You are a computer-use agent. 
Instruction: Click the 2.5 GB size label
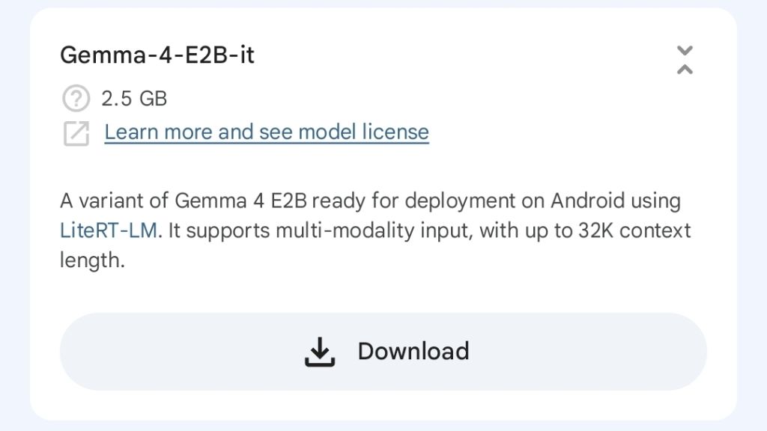(x=134, y=99)
